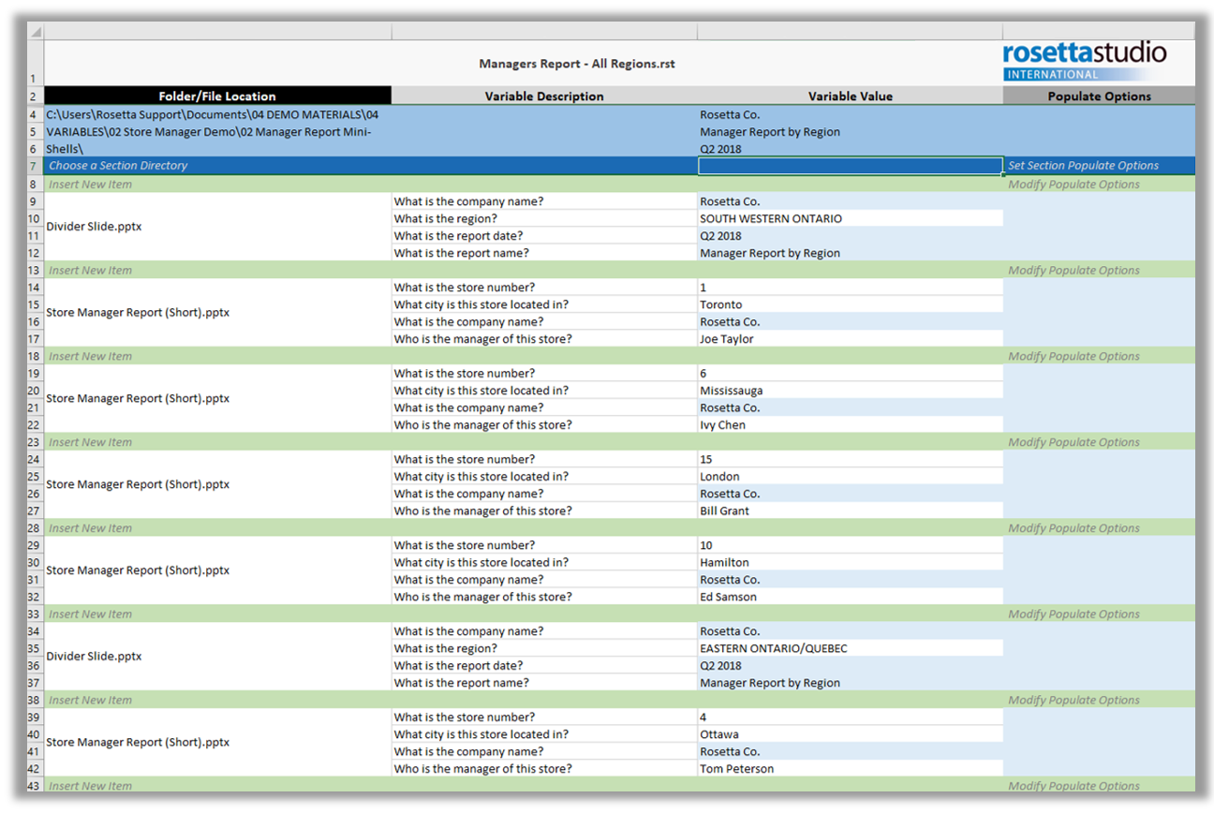
Task: Click the Rosetta Studio International logo
Action: point(1084,61)
